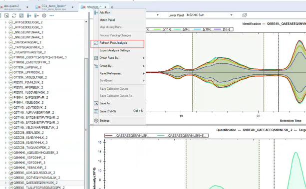
Task: Click the Settings gear icon in menu
Action: (x=96, y=121)
